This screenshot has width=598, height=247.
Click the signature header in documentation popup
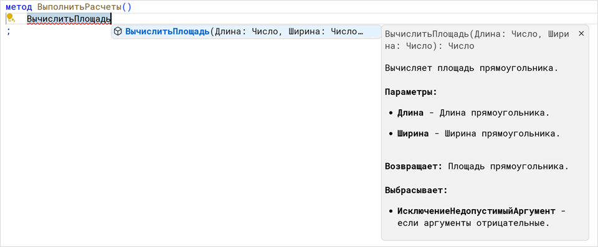(x=477, y=40)
